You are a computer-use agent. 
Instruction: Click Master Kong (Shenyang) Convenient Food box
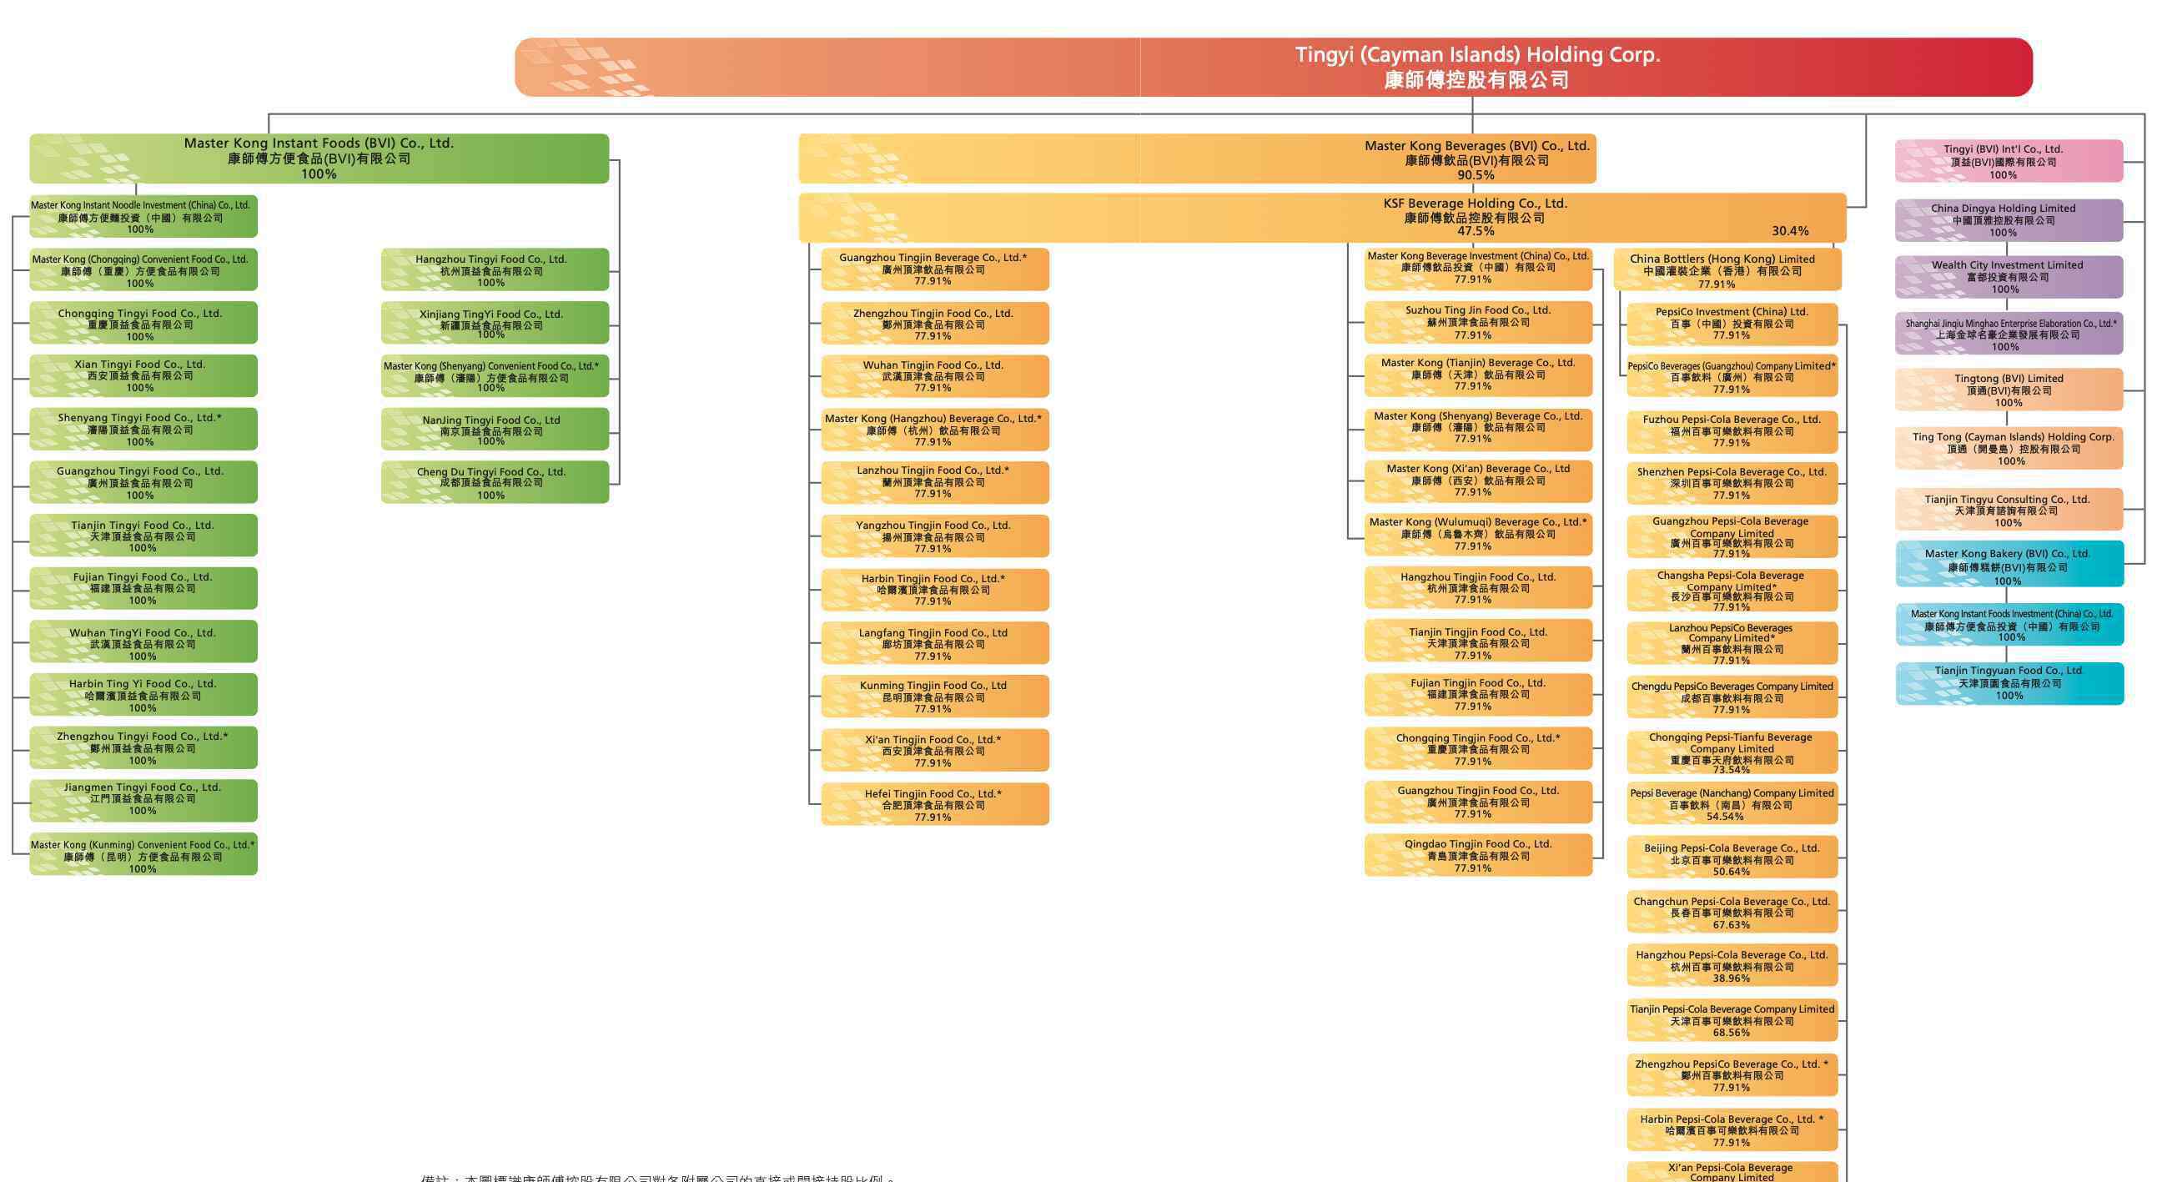coord(495,376)
